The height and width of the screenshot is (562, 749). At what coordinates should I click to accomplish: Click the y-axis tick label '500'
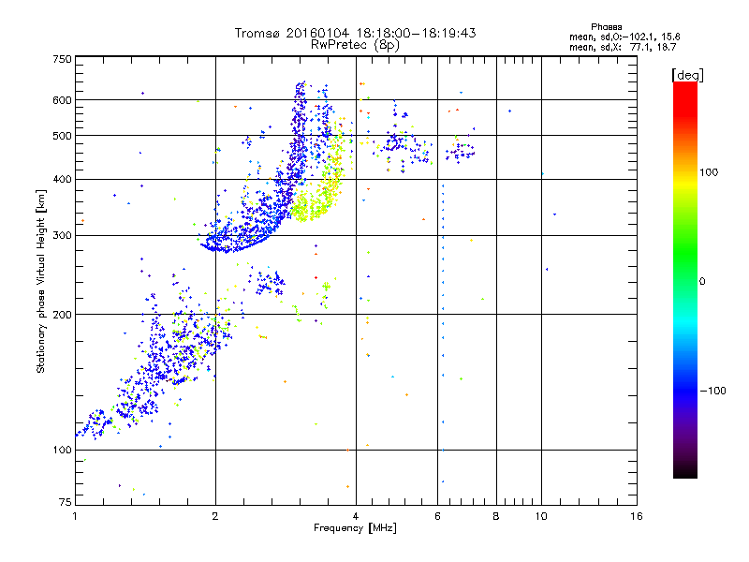coord(62,136)
